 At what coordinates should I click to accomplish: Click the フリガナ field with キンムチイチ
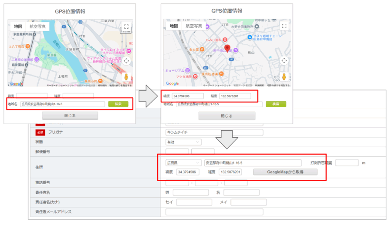(214, 132)
